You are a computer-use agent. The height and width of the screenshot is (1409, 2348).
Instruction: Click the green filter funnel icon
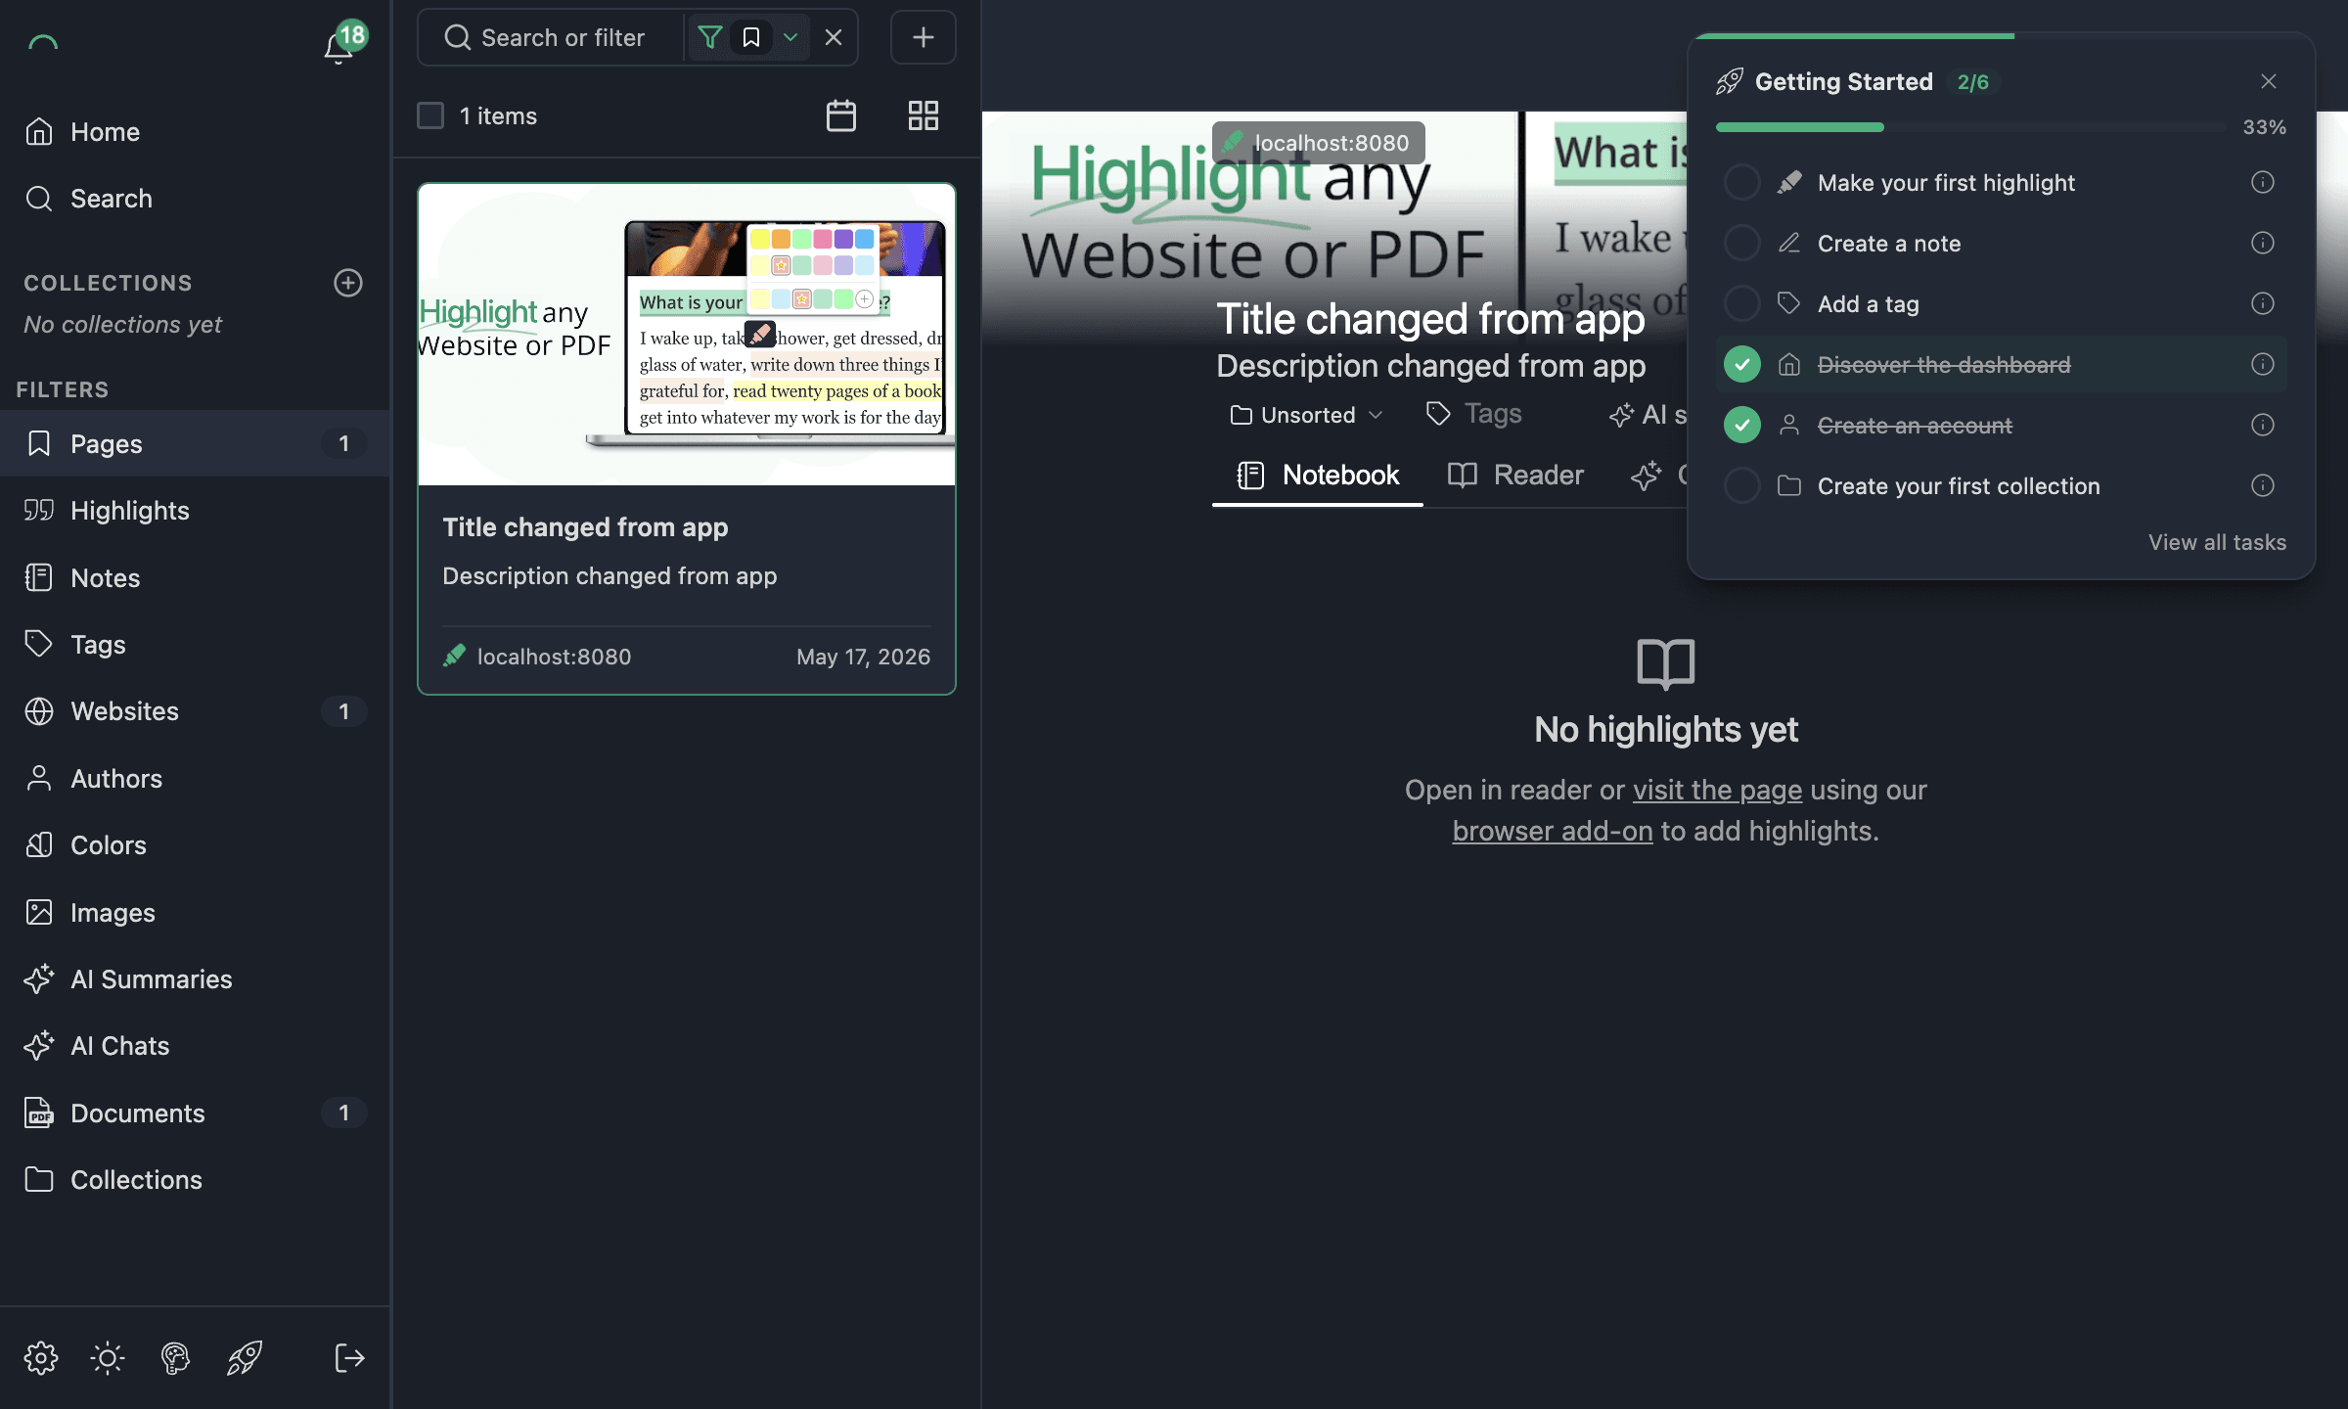pyautogui.click(x=710, y=37)
